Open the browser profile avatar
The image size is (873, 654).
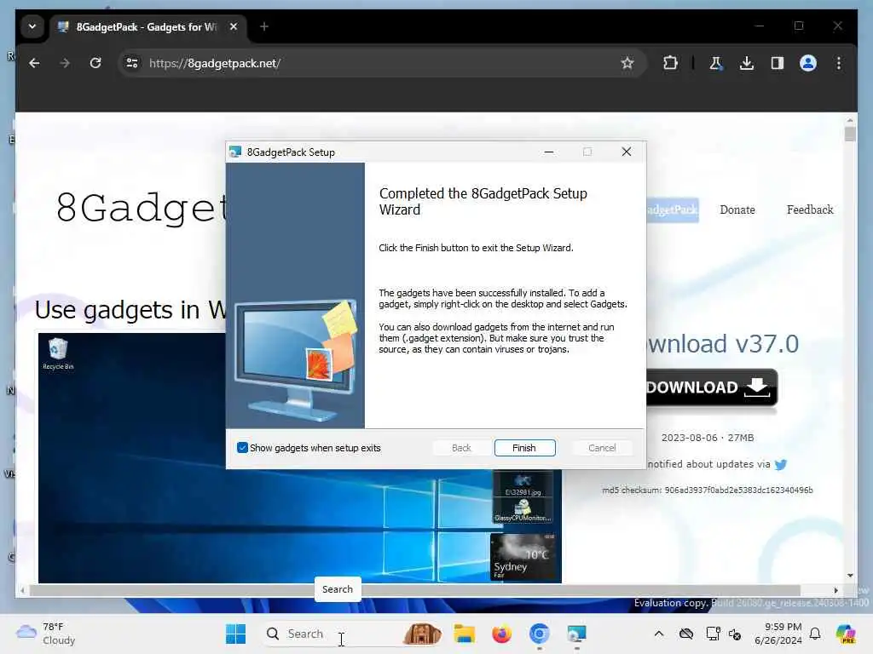point(808,63)
